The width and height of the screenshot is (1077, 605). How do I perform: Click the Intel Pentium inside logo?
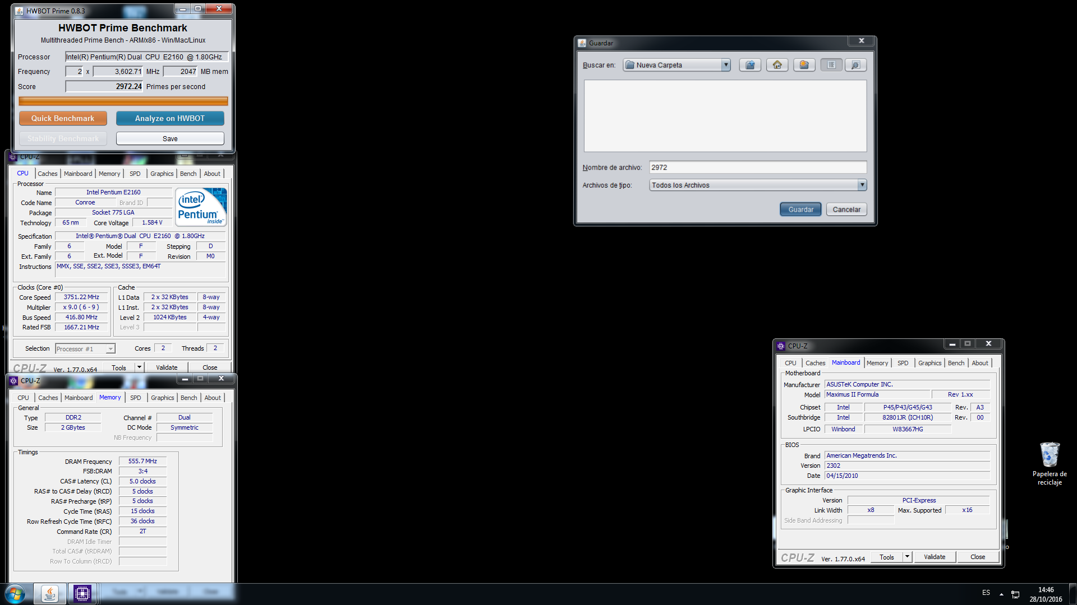(201, 207)
